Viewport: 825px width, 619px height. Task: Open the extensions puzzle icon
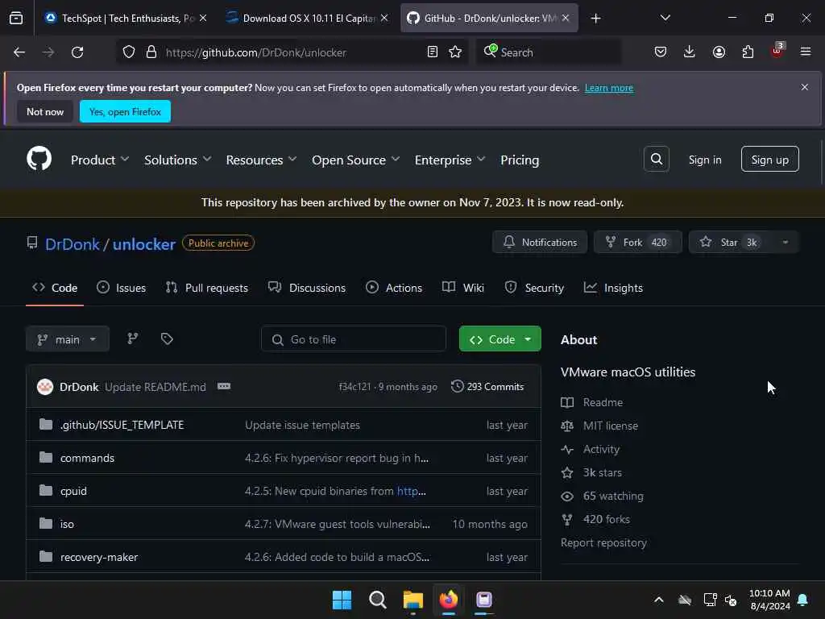(x=748, y=52)
